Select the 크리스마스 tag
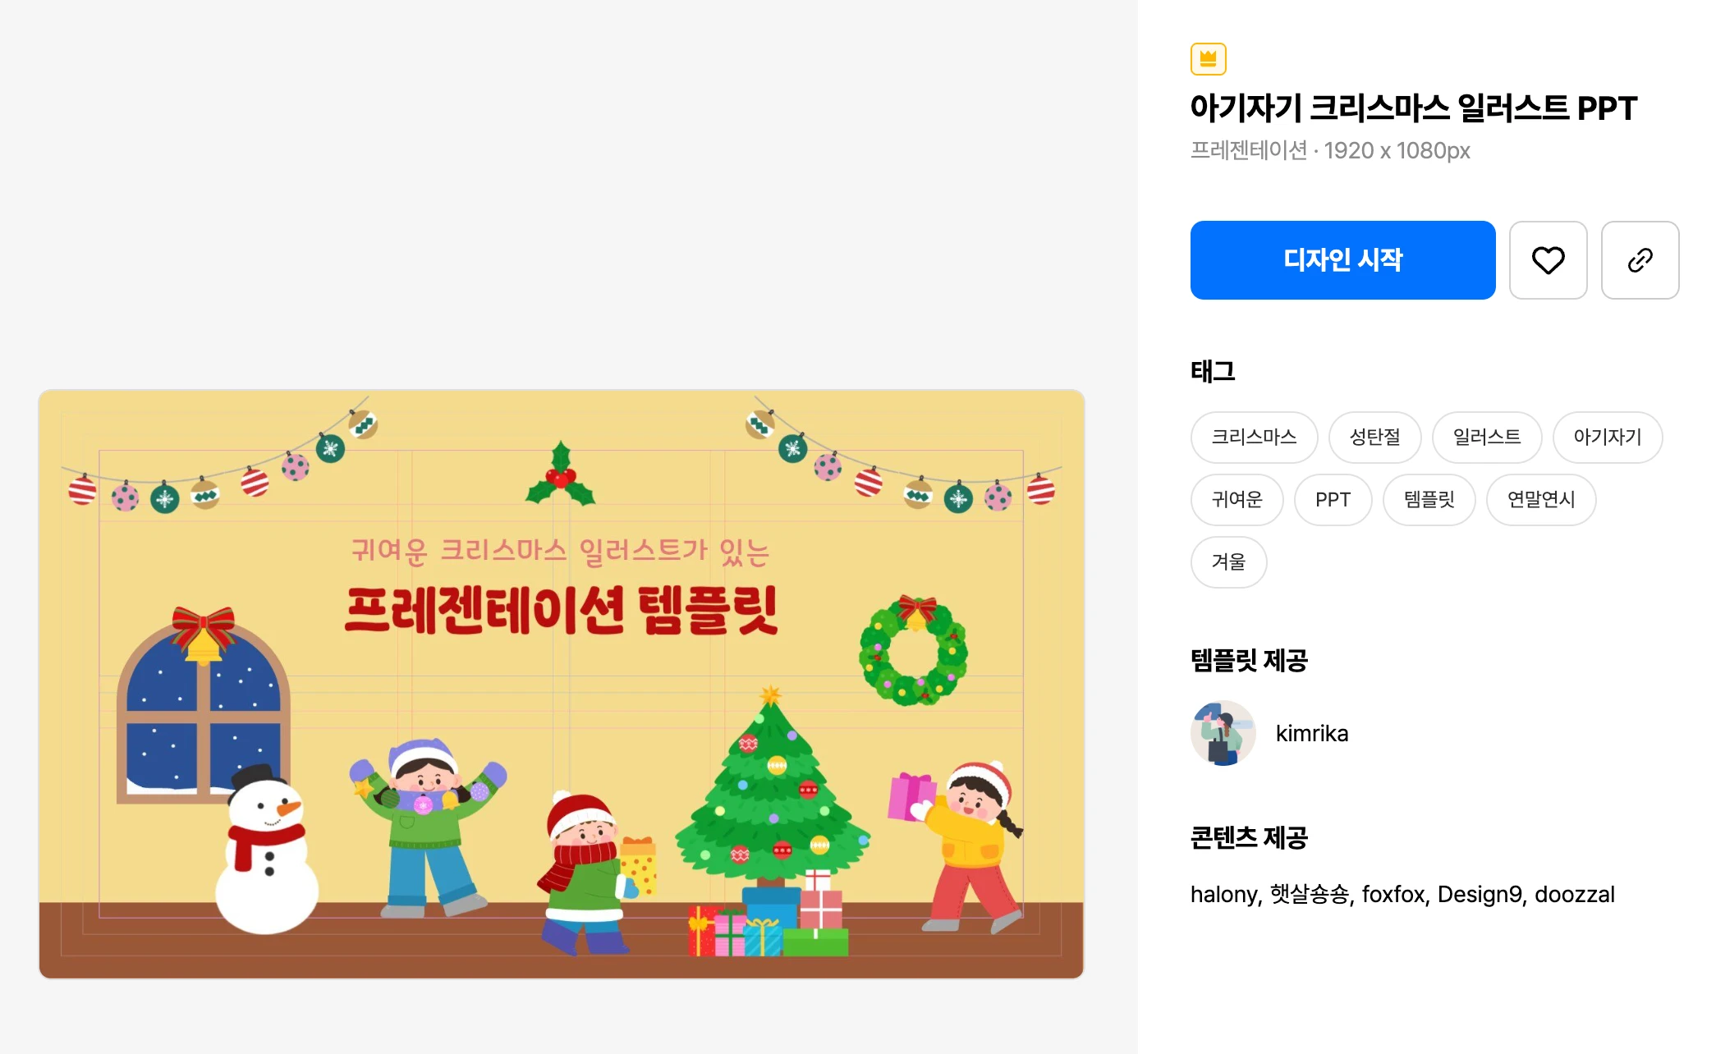 coord(1254,438)
